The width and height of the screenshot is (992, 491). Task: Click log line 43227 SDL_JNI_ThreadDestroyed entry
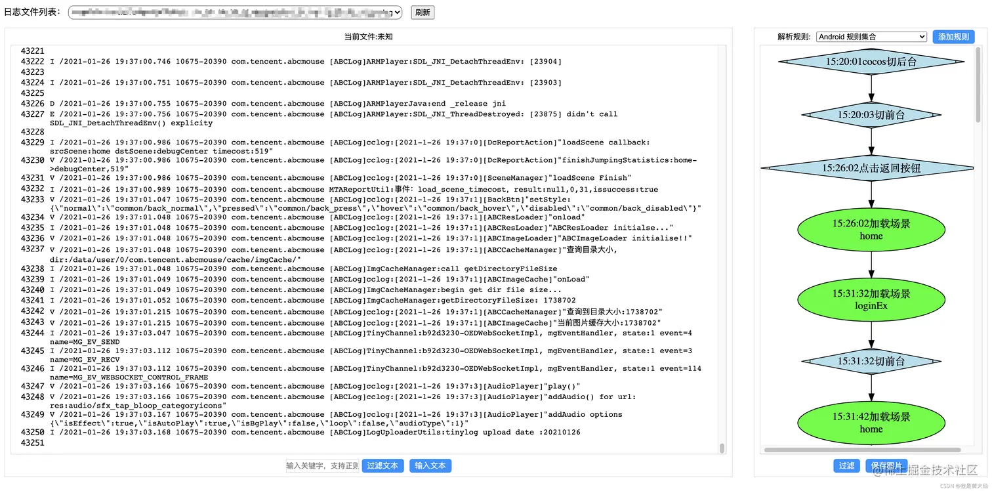point(334,118)
